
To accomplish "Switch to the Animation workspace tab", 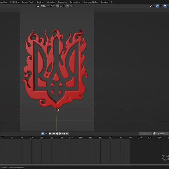I will click(x=50, y=2).
